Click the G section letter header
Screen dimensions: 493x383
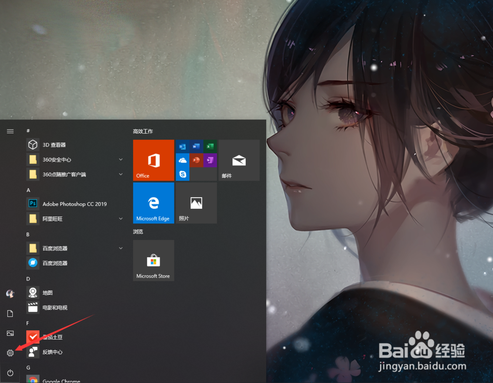tap(28, 367)
